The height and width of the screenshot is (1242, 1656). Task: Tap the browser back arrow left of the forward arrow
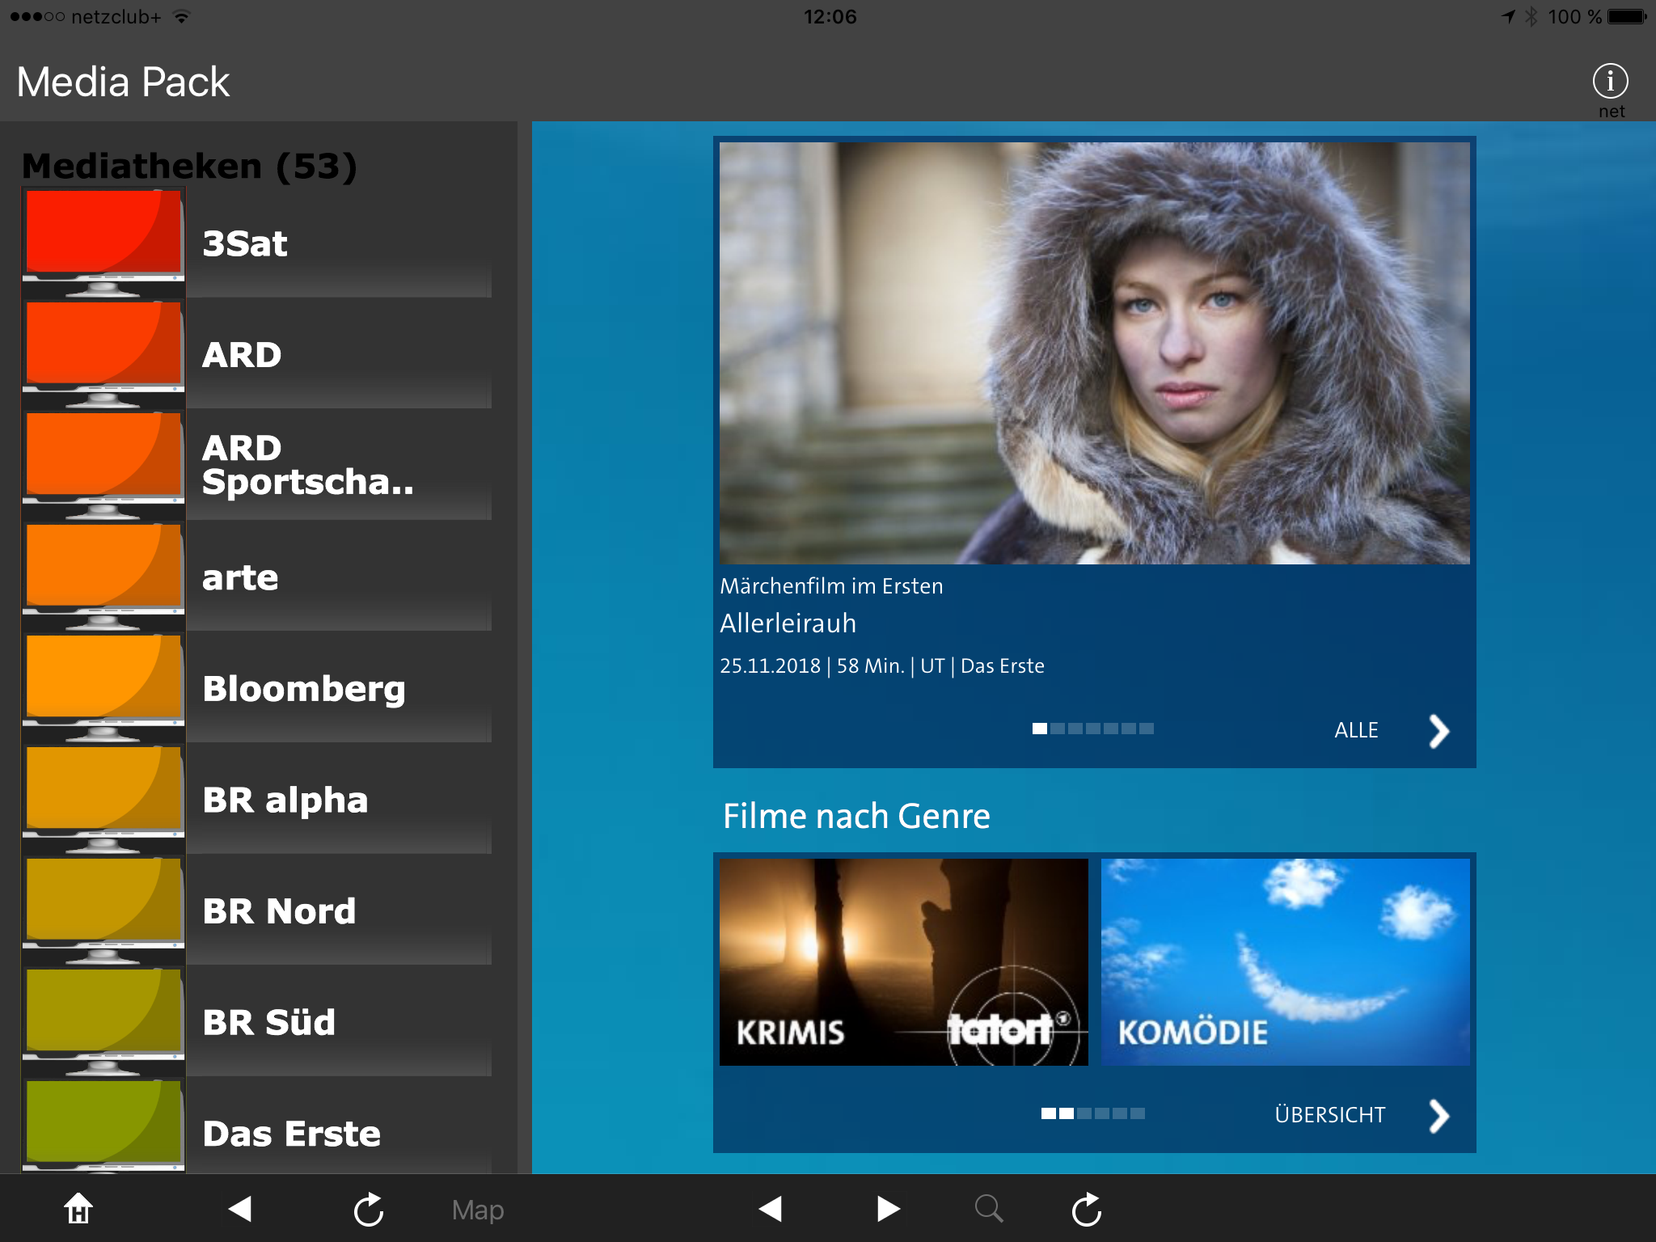(771, 1209)
